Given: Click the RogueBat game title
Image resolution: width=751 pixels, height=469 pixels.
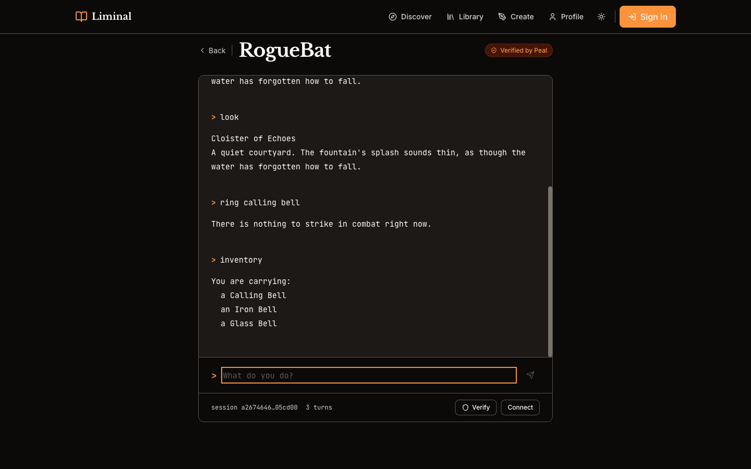Looking at the screenshot, I should [285, 50].
